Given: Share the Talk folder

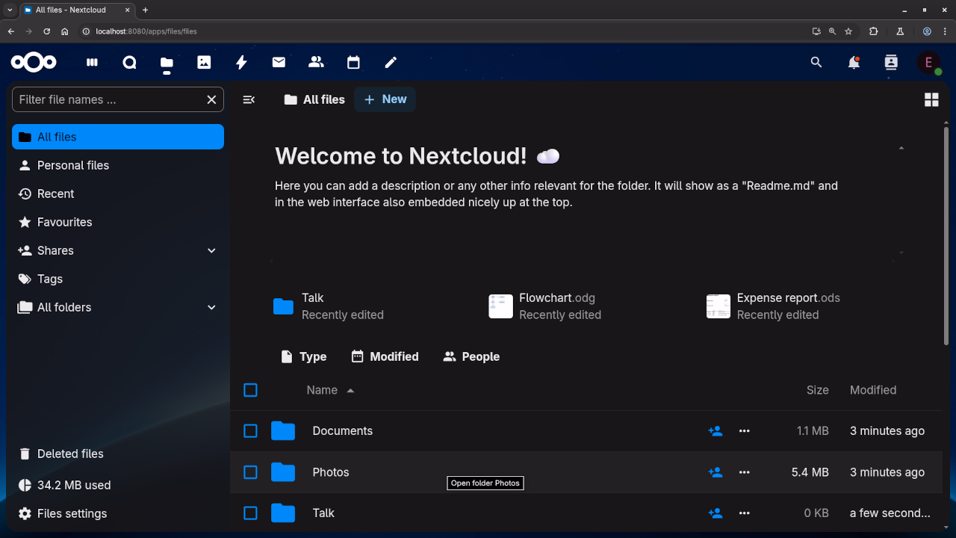Looking at the screenshot, I should 716,513.
